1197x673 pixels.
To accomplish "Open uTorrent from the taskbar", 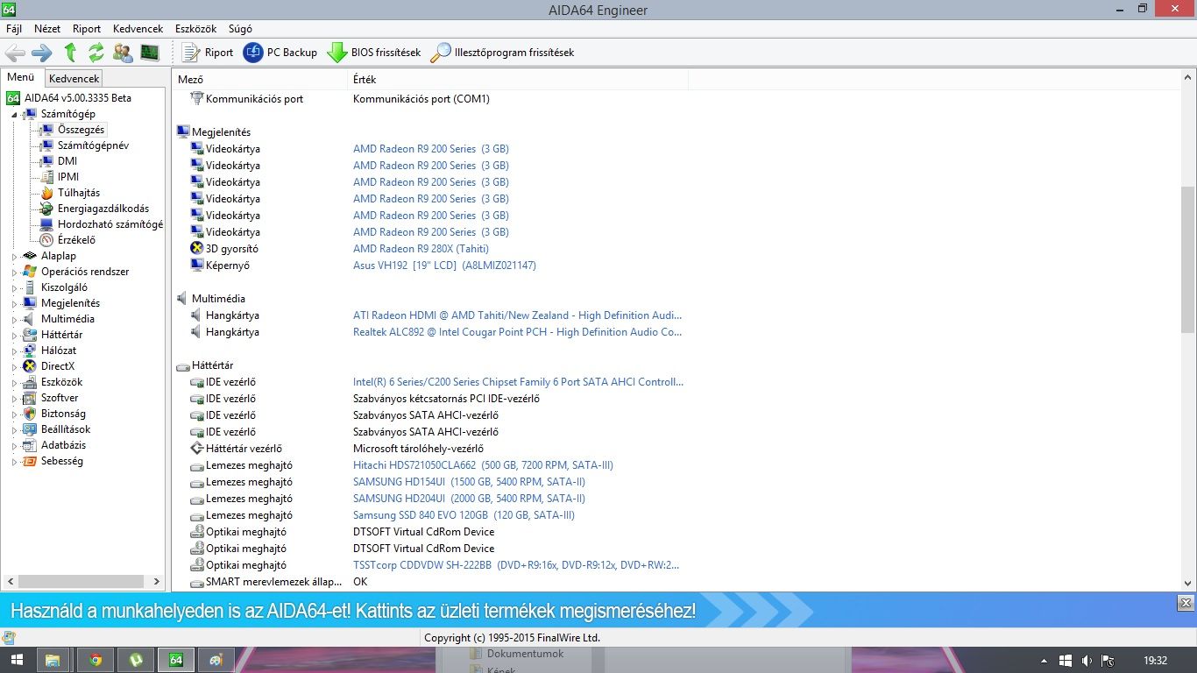I will coord(136,660).
